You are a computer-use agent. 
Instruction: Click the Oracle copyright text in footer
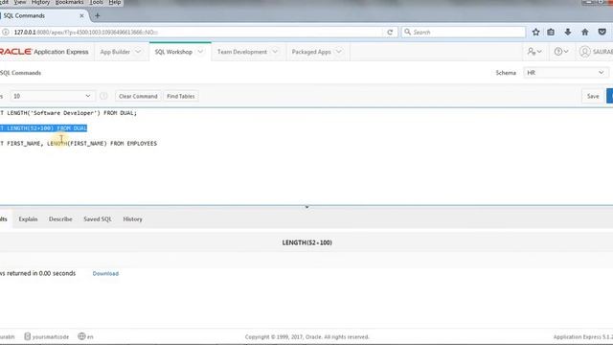pyautogui.click(x=306, y=336)
